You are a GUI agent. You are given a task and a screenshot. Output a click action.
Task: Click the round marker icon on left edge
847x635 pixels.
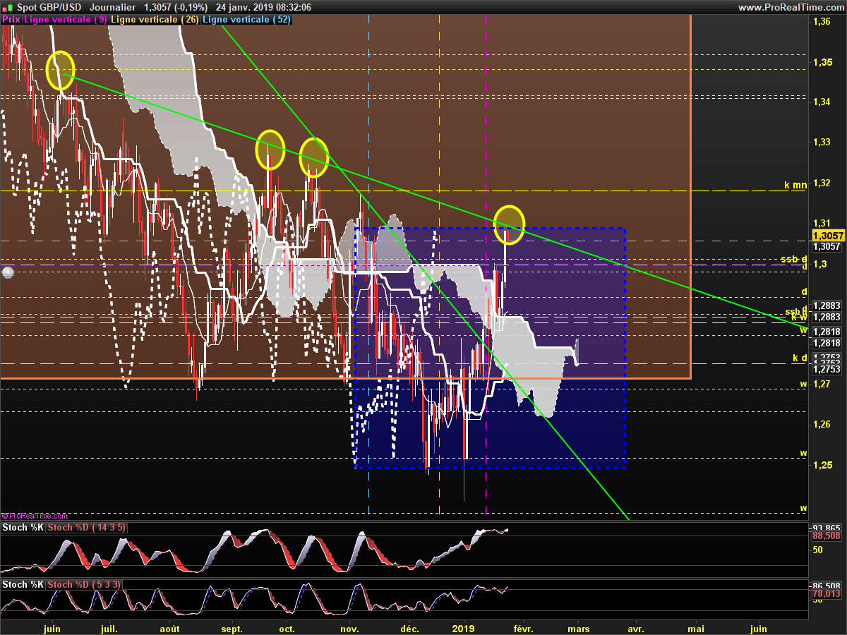(8, 272)
